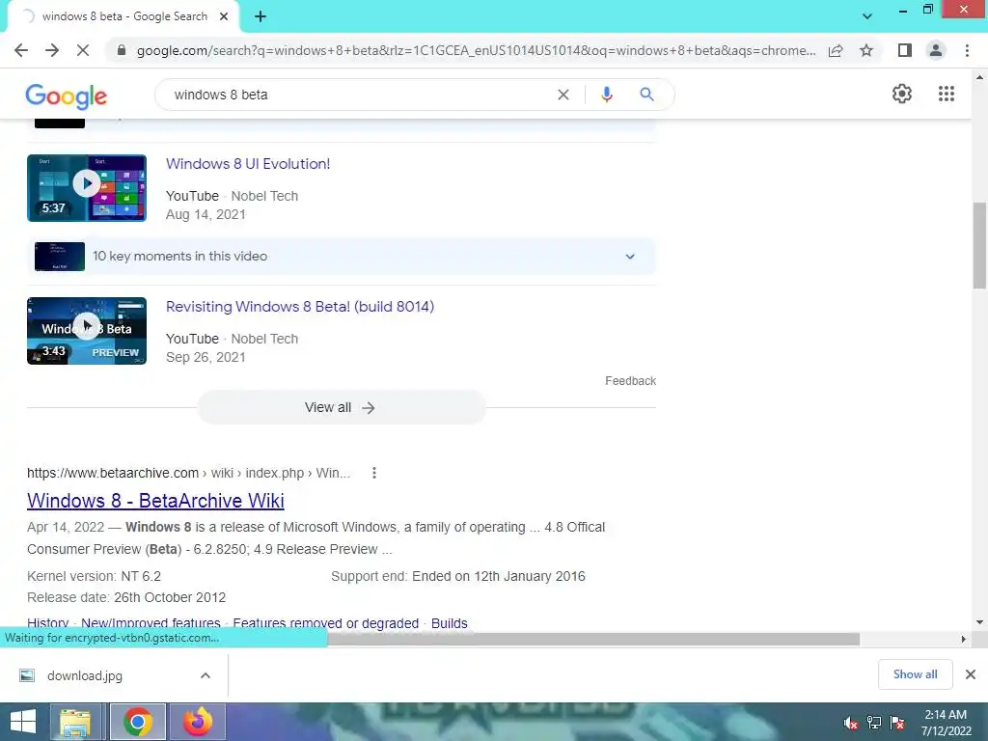Viewport: 988px width, 741px height.
Task: Expand download.jpg options chevron
Action: tap(205, 675)
